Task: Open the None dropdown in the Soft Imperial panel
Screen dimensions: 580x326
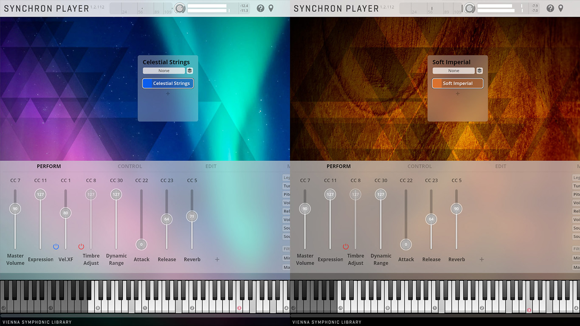Action: tap(453, 71)
